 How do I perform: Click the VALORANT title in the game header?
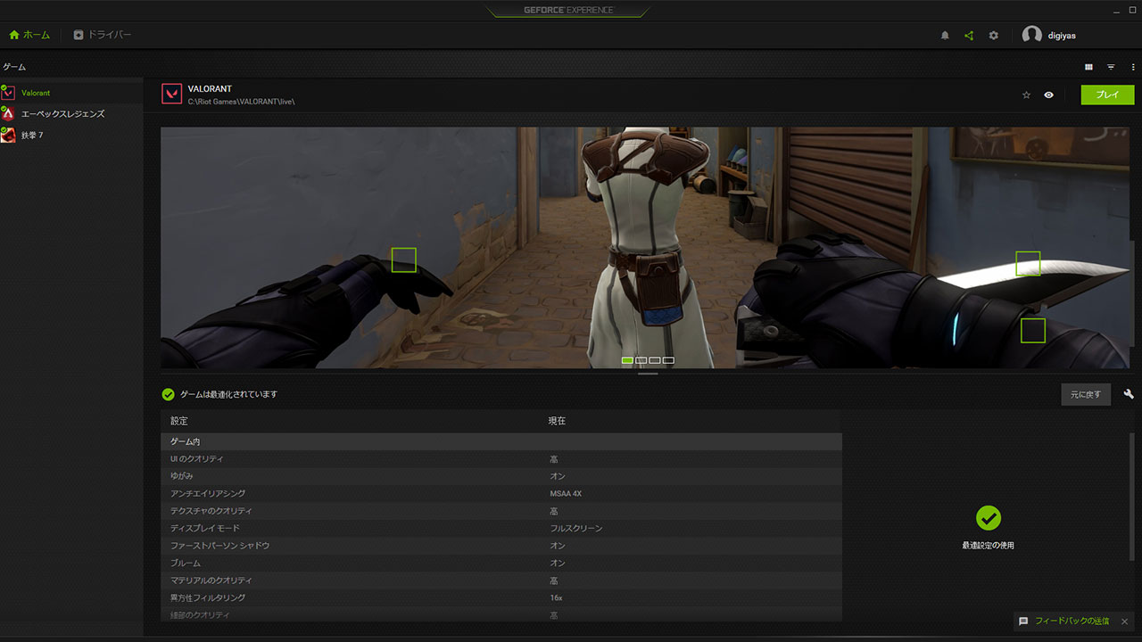click(210, 89)
